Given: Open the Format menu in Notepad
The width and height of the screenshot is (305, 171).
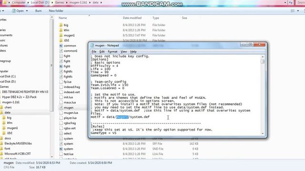Looking at the screenshot, I should click(112, 52).
